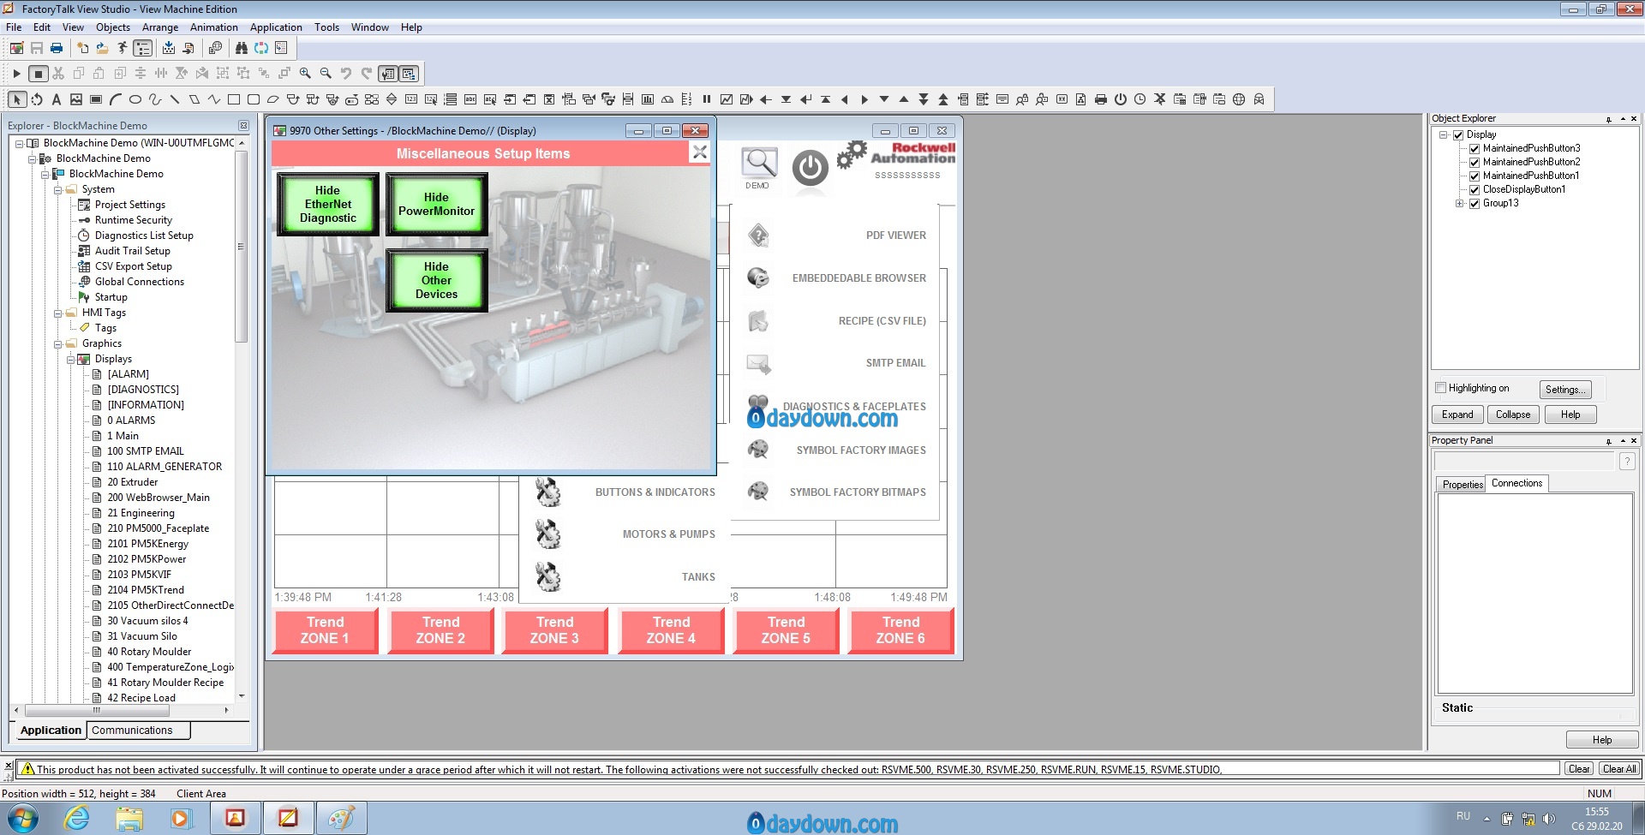Open the Property Panel object dropdown
1645x835 pixels.
(x=1524, y=461)
